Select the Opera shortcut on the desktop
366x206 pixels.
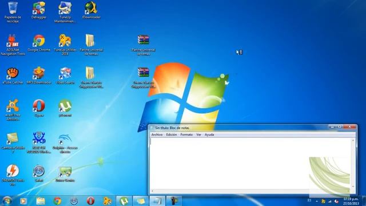click(39, 109)
